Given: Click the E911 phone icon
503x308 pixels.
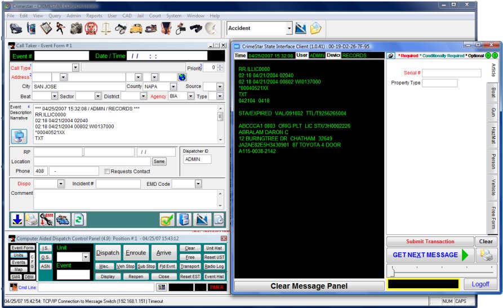Looking at the screenshot, I should coord(47,220).
